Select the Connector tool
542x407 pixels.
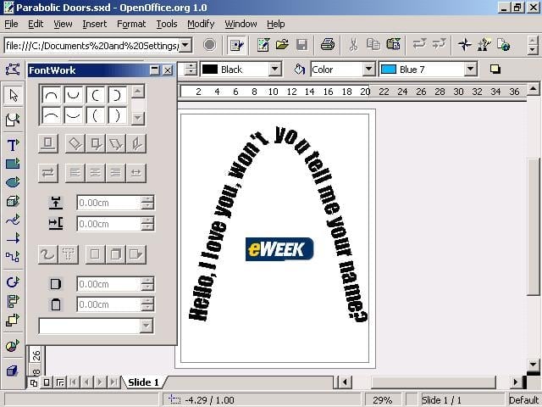coord(14,256)
